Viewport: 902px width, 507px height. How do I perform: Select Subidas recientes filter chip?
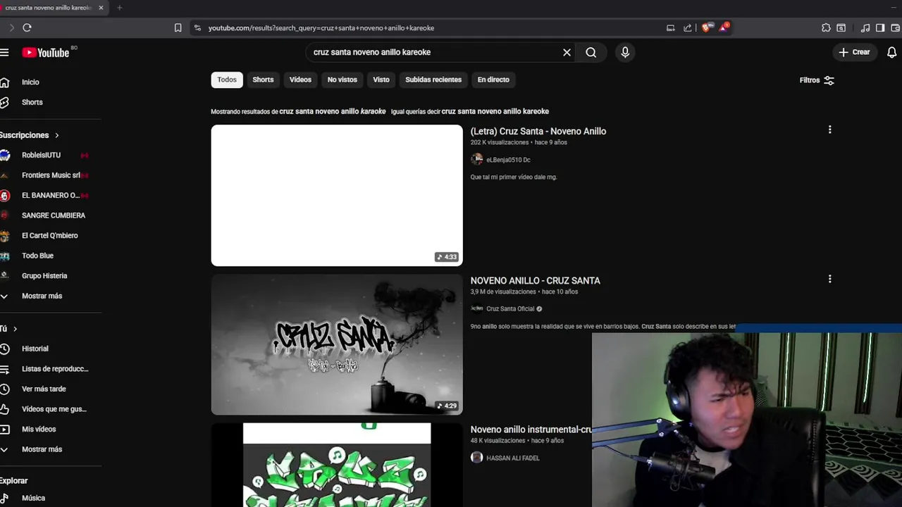click(x=433, y=80)
